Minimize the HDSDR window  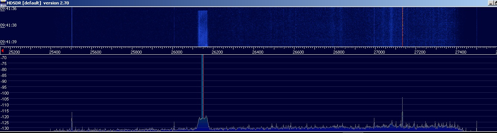pyautogui.click(x=491, y=3)
